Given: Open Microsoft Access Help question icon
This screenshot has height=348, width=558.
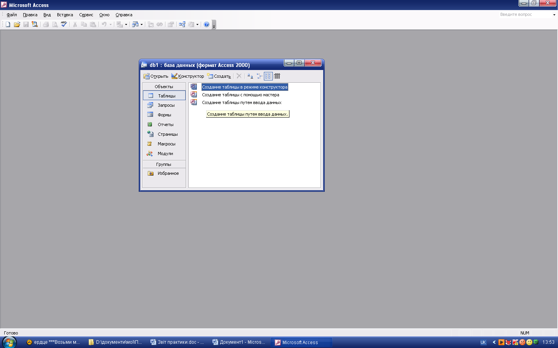Looking at the screenshot, I should click(207, 24).
